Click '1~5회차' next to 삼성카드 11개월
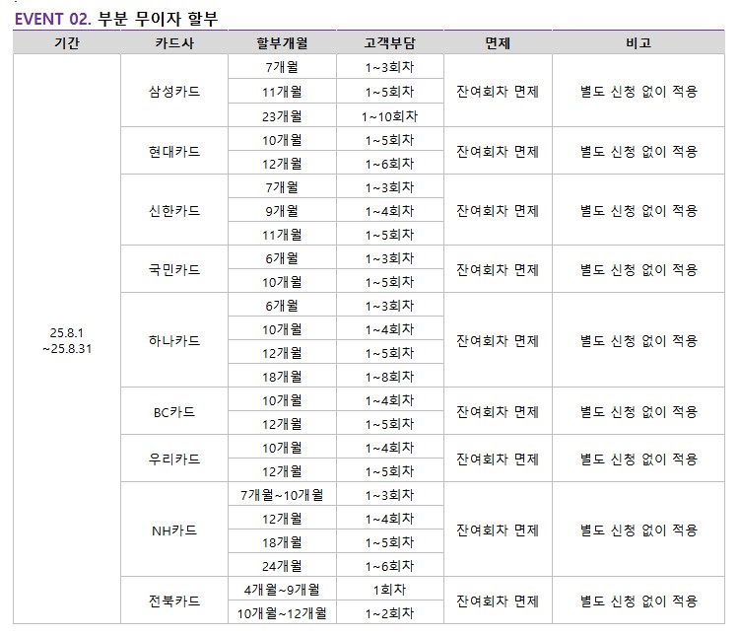Image resolution: width=740 pixels, height=636 pixels. pos(390,92)
